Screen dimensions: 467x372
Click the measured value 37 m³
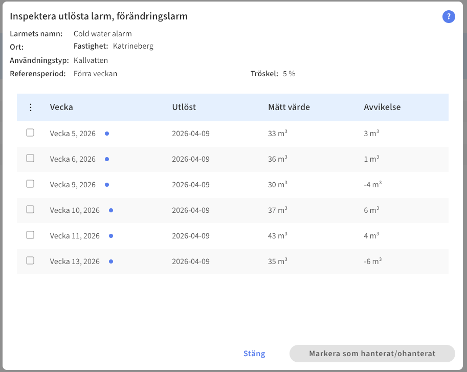pos(278,210)
